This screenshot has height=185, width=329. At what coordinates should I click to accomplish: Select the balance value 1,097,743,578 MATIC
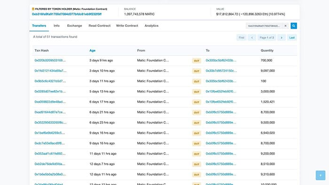point(139,14)
